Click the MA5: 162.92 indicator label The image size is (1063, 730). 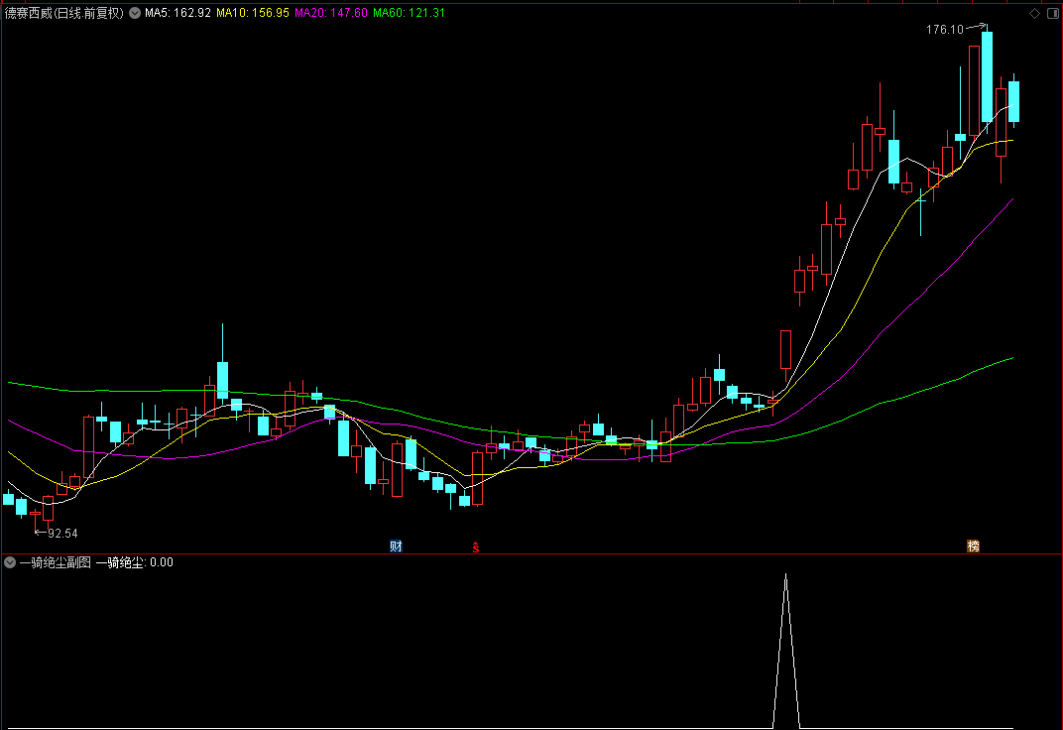tap(177, 13)
